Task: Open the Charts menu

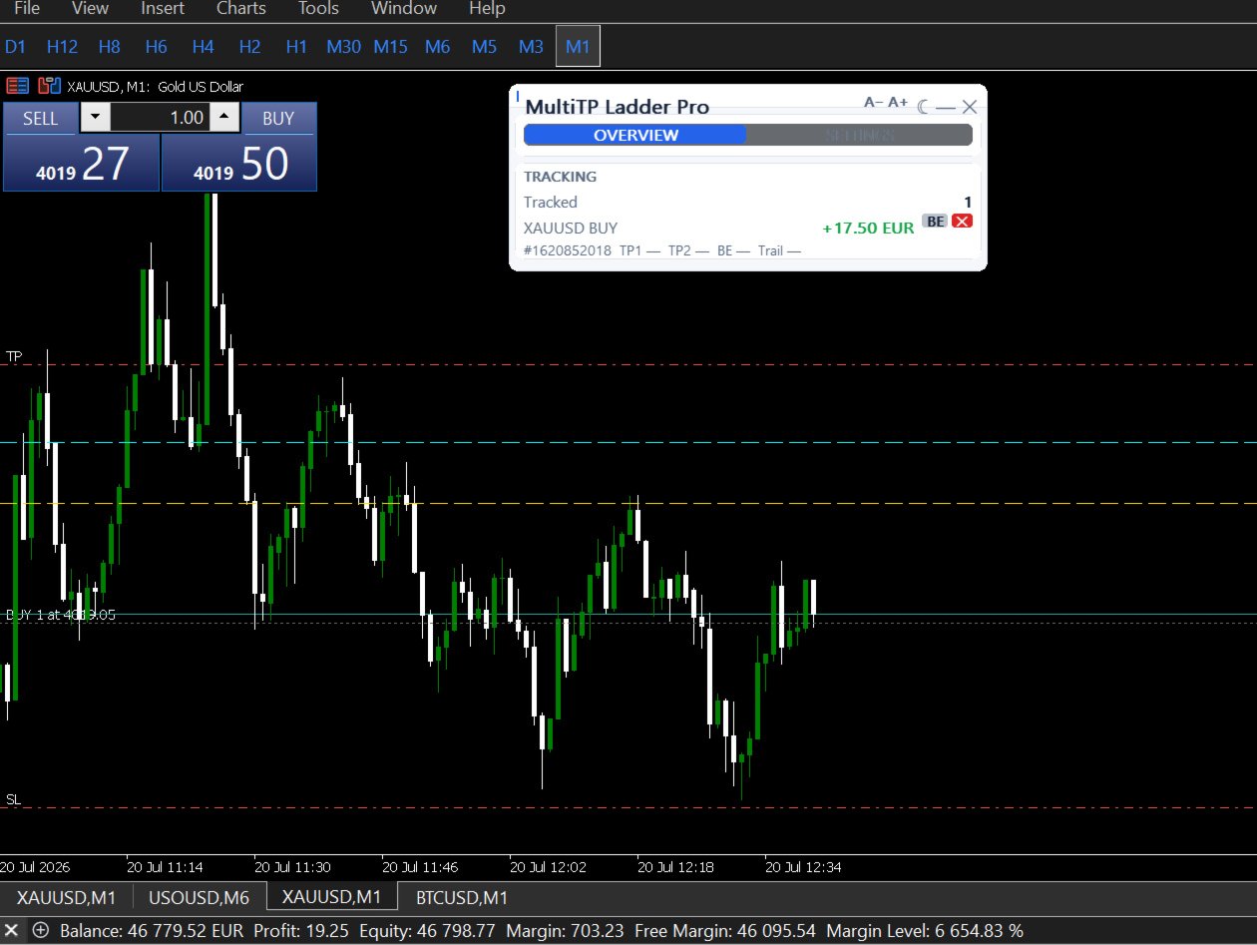Action: (241, 9)
